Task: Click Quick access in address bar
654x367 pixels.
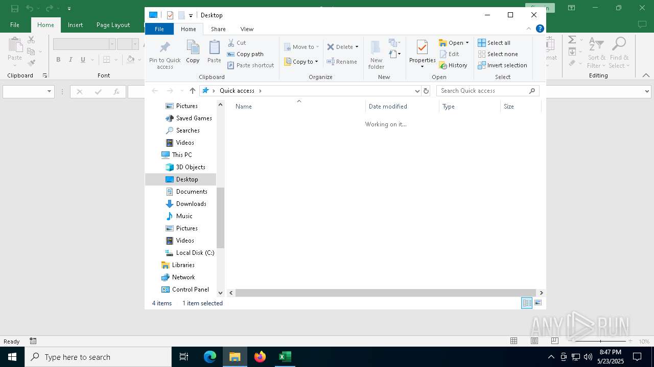Action: [x=237, y=91]
